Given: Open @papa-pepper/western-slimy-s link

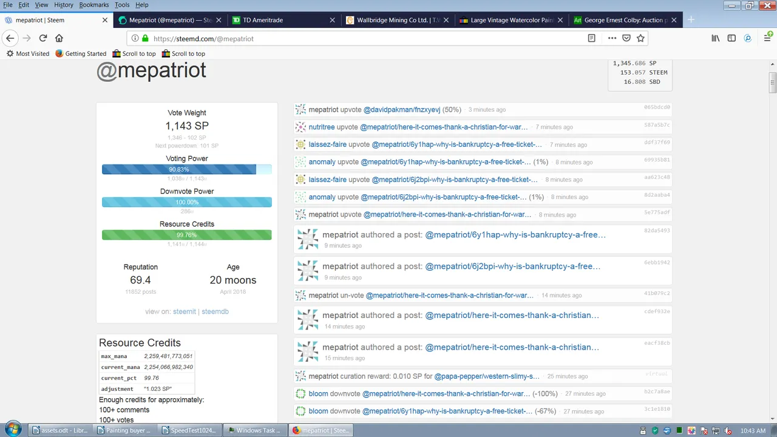Looking at the screenshot, I should (x=487, y=376).
